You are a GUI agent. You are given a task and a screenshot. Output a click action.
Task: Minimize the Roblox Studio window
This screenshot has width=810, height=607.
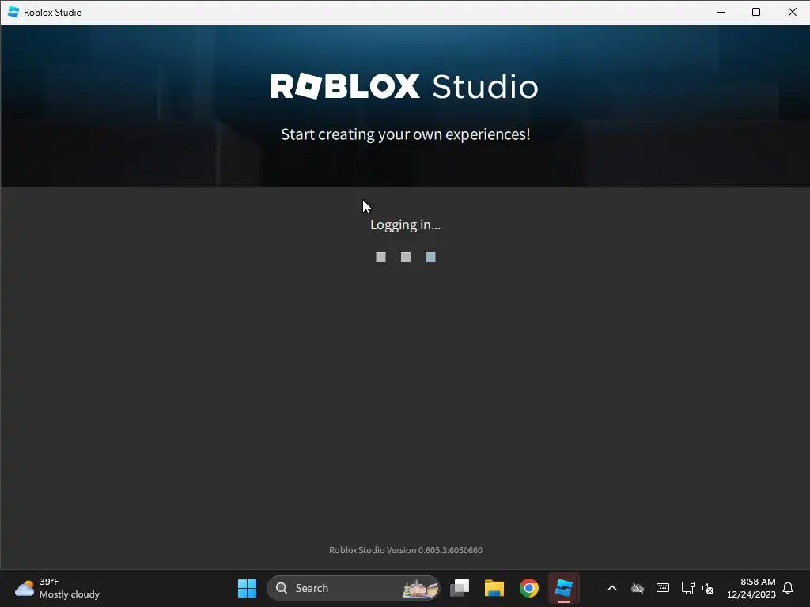(x=721, y=12)
